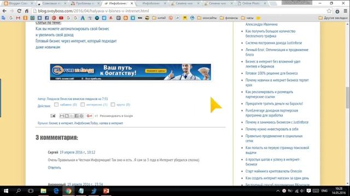350x196 pixels.
Task: Open the 'мои сайты' bookmarks folder
Action: (207, 18)
